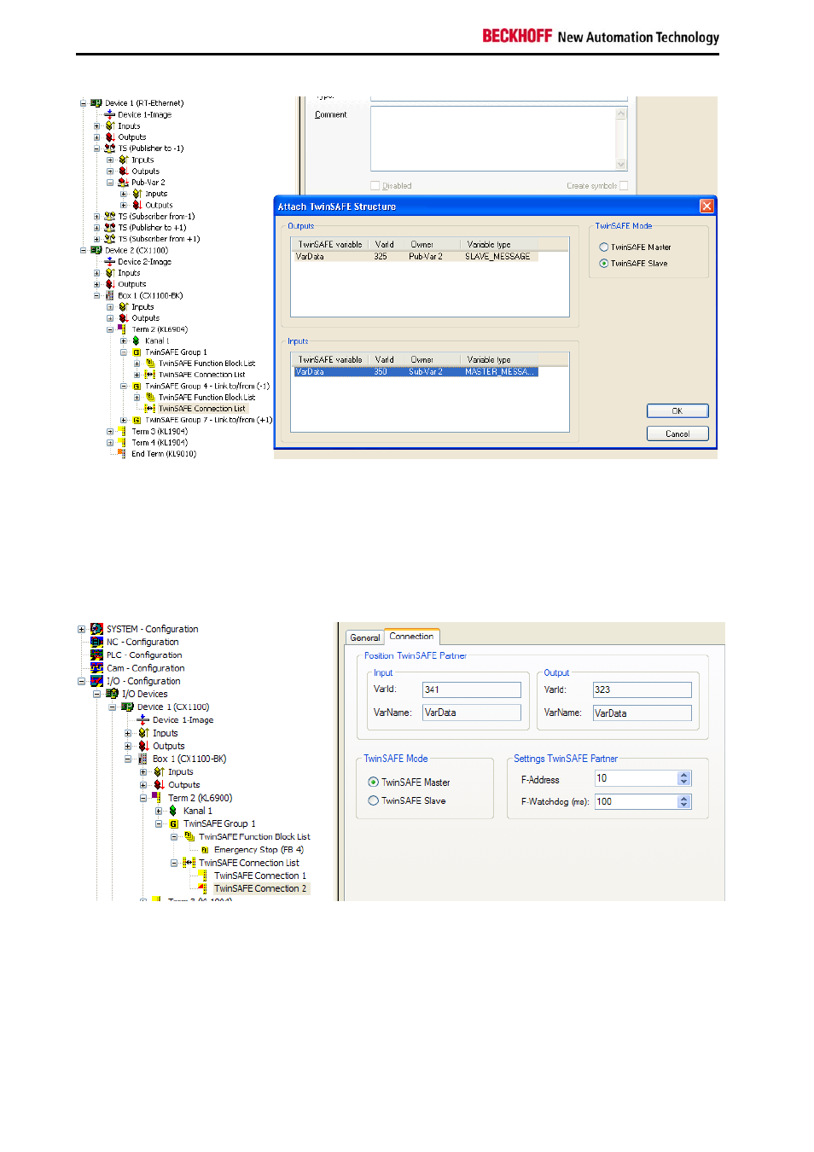The height and width of the screenshot is (1152, 814).
Task: Click the Term 2 (KL6900) terminal icon
Action: point(157,798)
